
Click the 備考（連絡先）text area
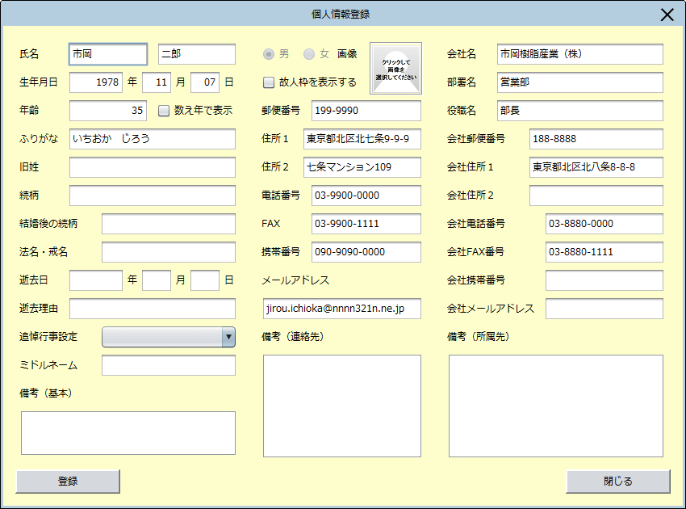pos(342,406)
